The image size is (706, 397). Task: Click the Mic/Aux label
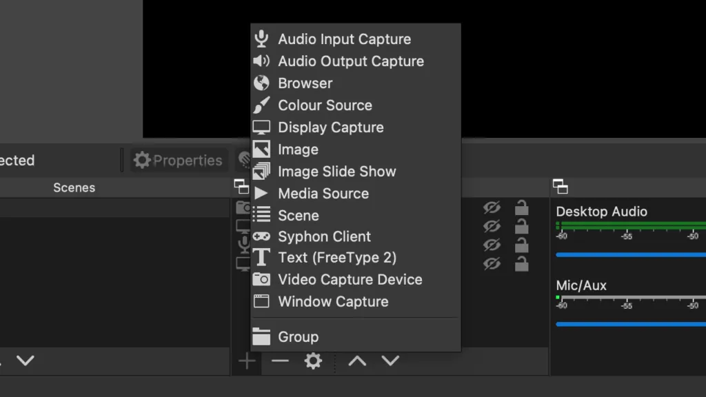(x=581, y=285)
